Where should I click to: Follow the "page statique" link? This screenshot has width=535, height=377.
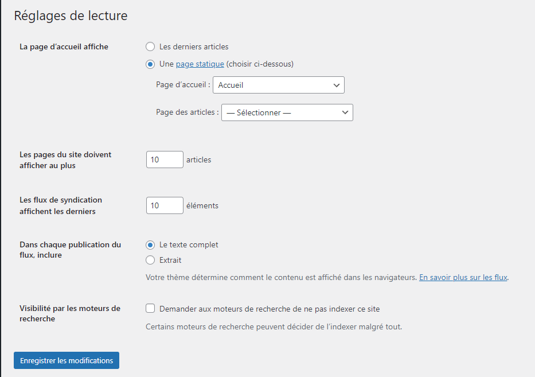click(x=200, y=64)
